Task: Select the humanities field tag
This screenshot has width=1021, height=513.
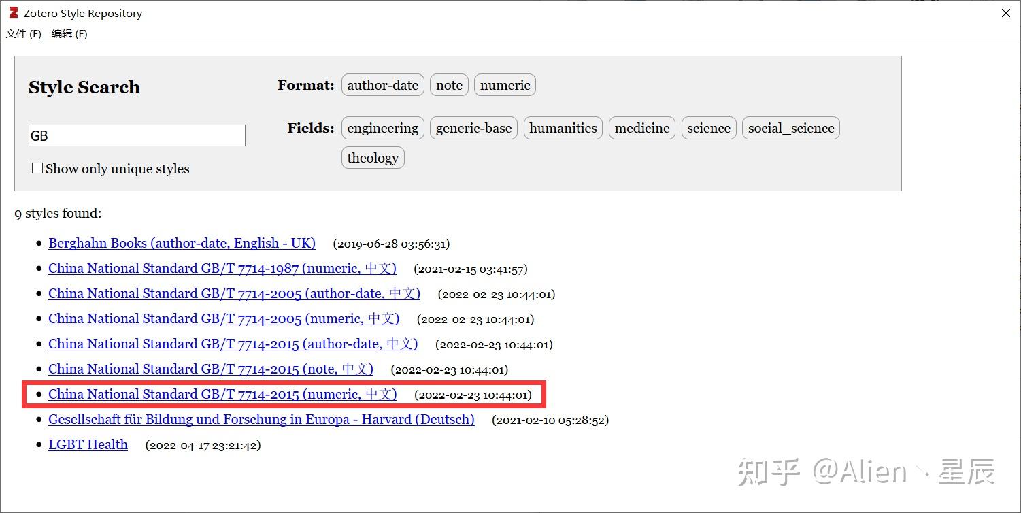Action: point(563,128)
